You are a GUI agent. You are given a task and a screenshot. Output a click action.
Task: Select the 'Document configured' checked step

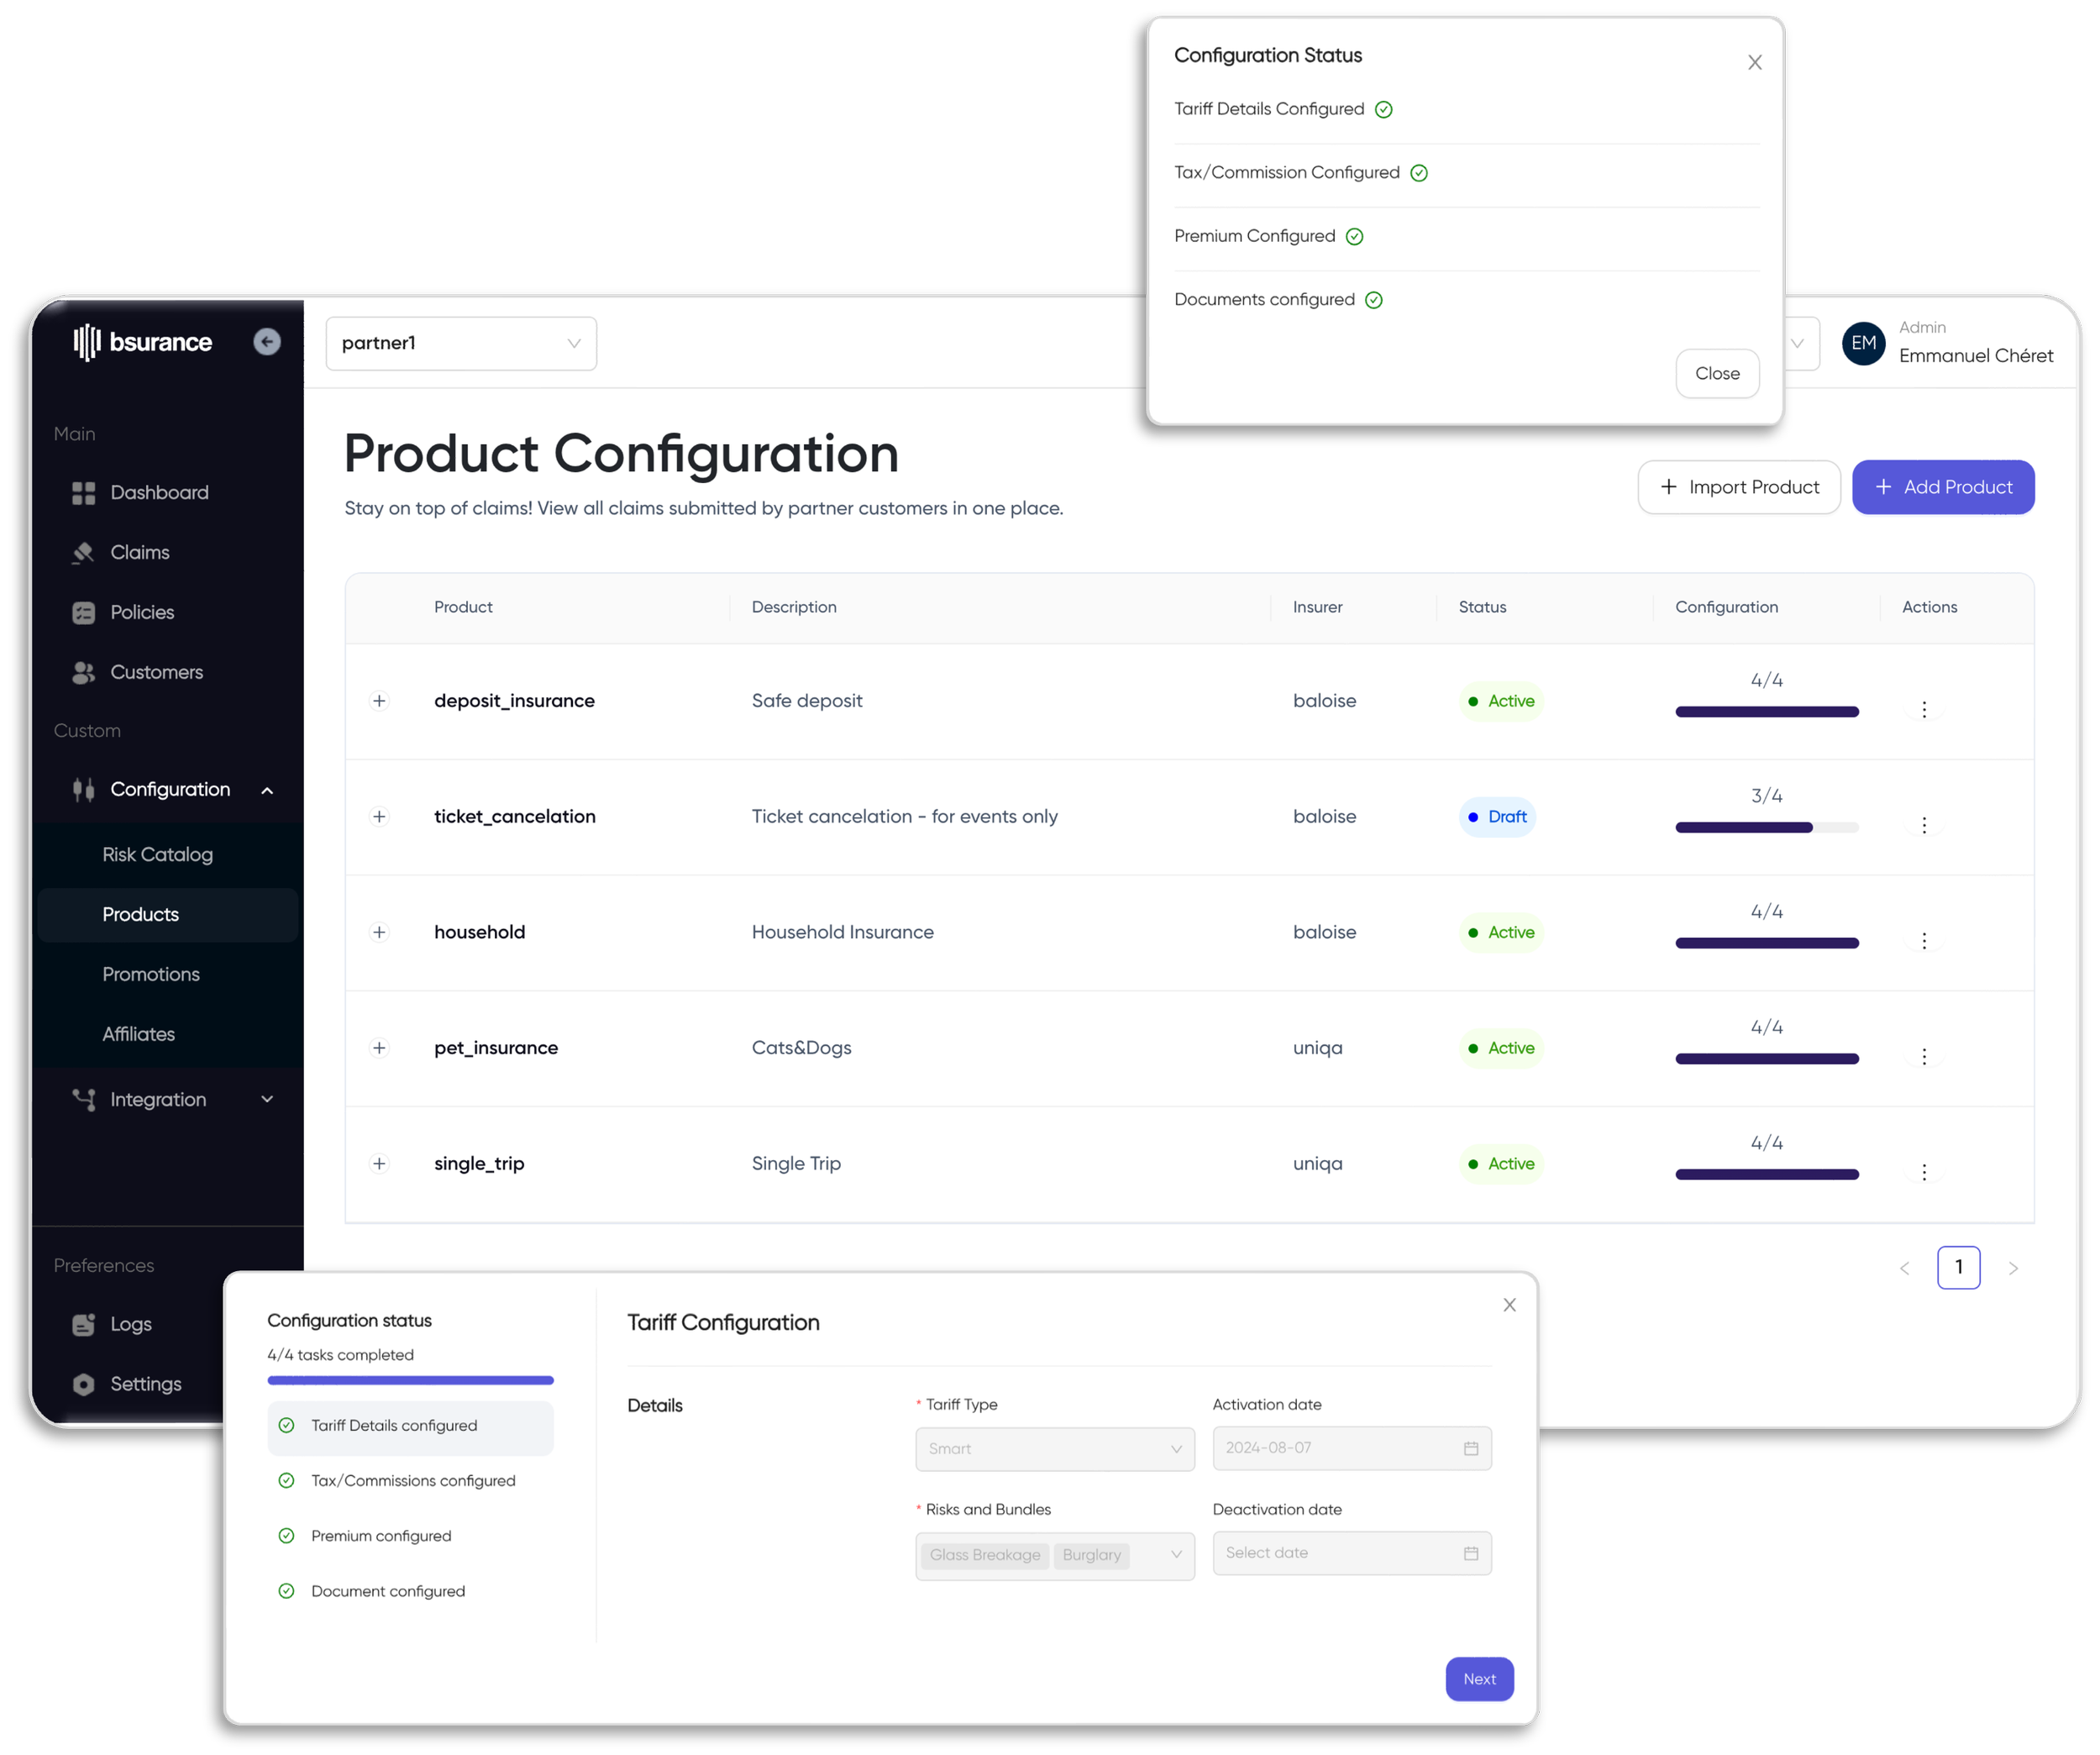click(x=387, y=1591)
